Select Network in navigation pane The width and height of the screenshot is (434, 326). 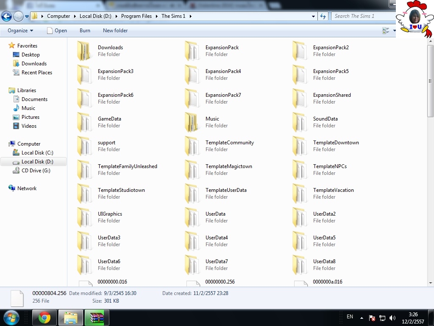click(x=27, y=188)
